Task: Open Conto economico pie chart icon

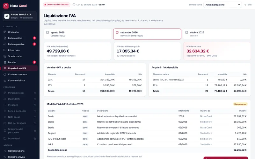Action: (5, 74)
